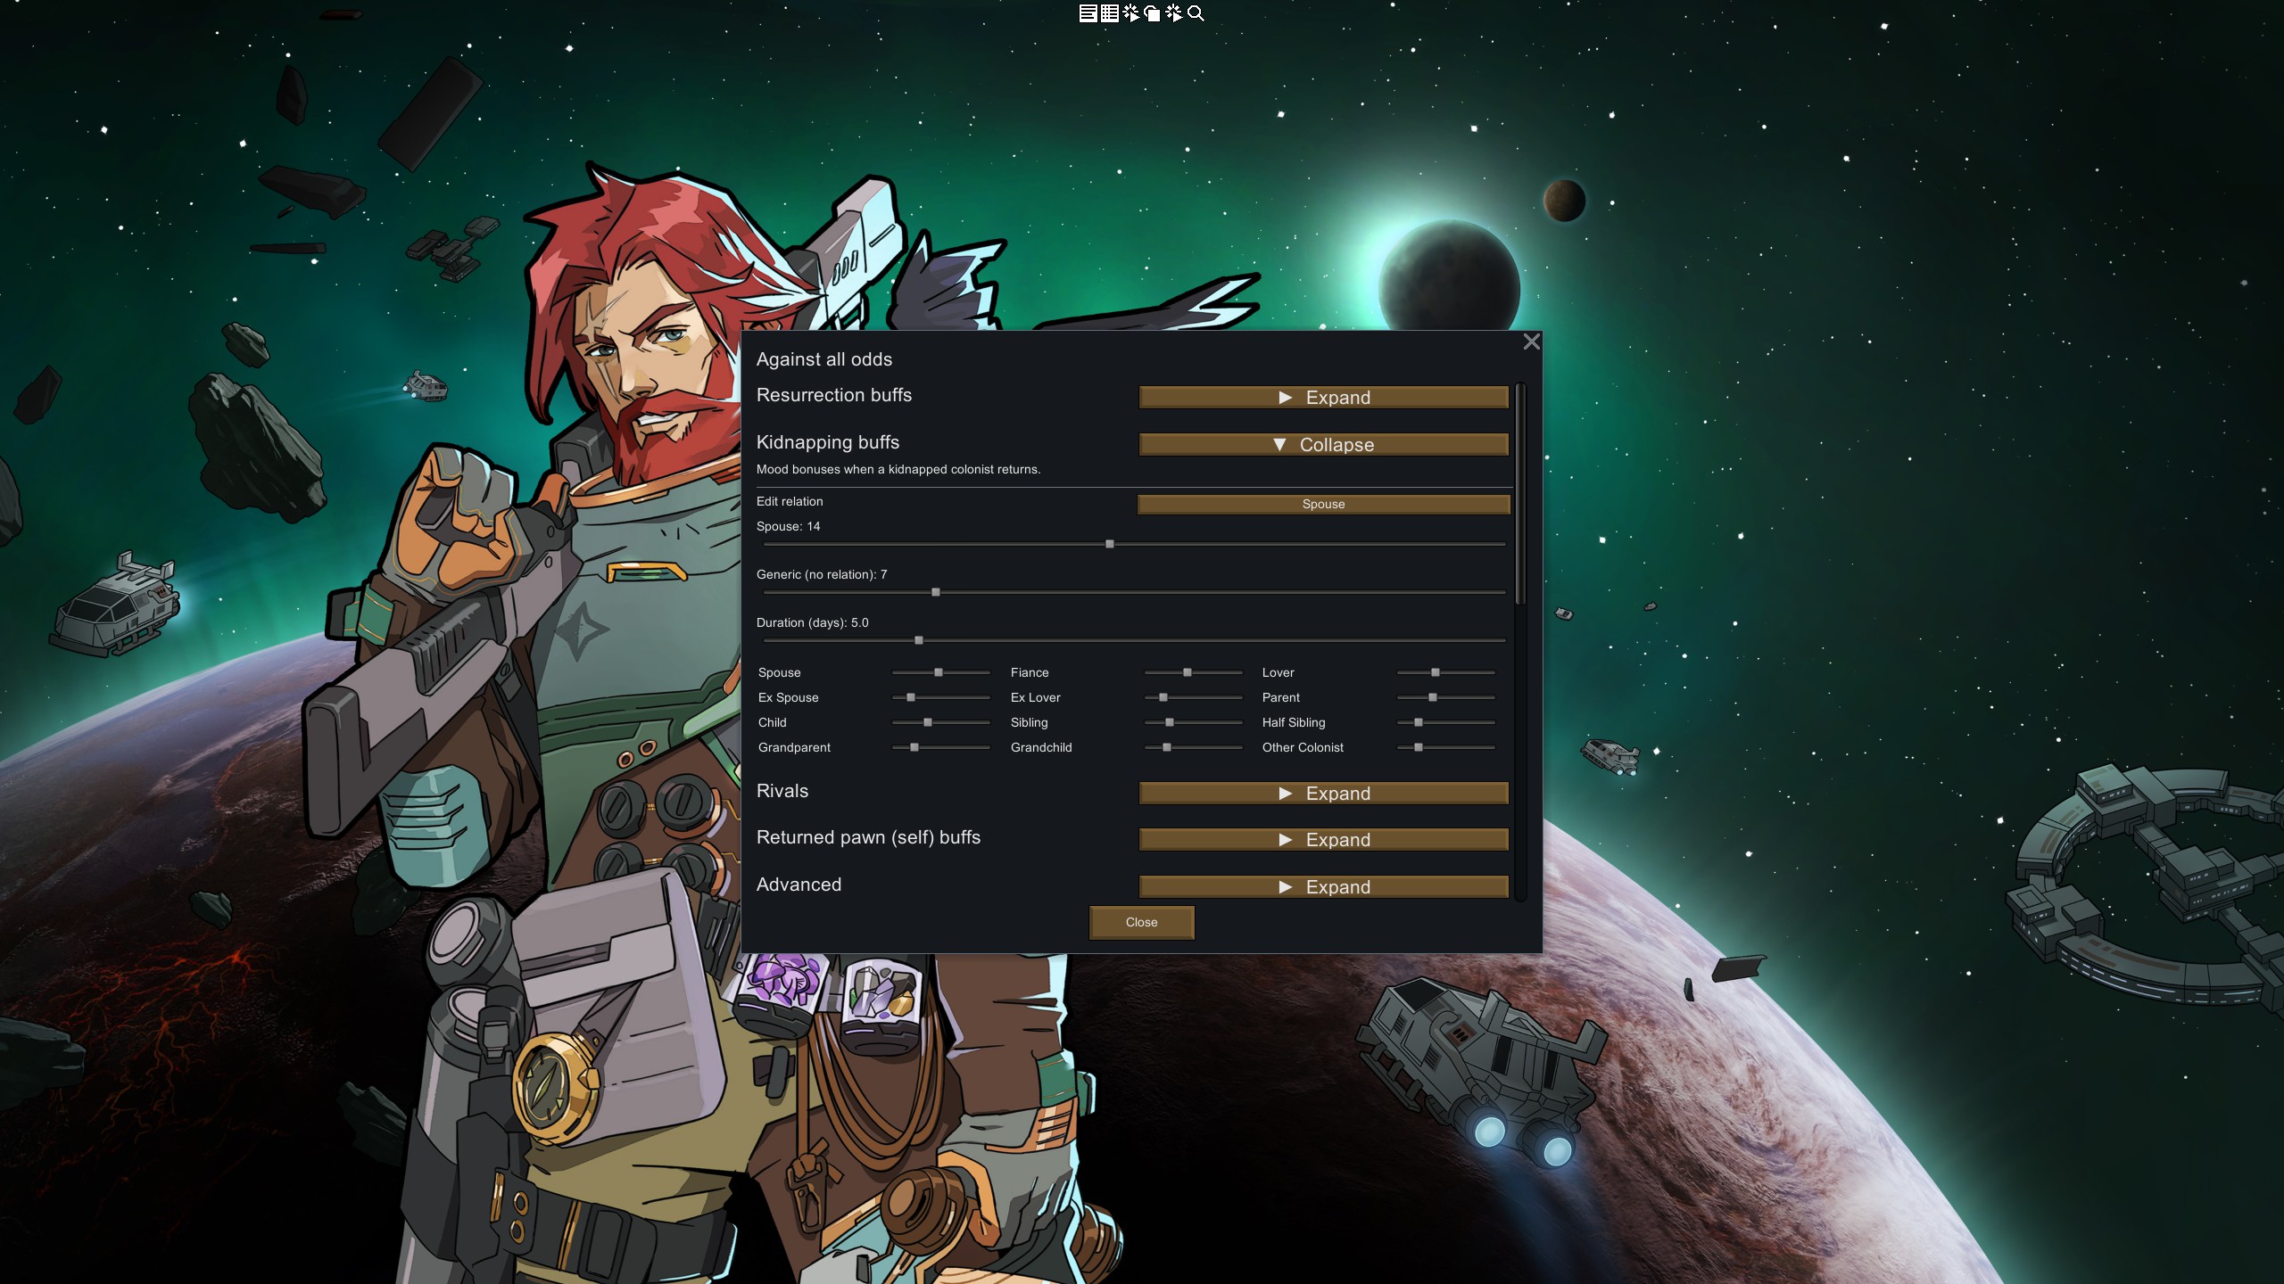Viewport: 2284px width, 1284px height.
Task: Click the 'Mood bonuses when a kidnapped colonist returns.' text
Action: (x=898, y=470)
